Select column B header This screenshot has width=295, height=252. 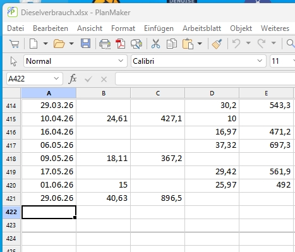pyautogui.click(x=104, y=93)
